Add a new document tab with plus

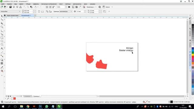click(x=35, y=15)
